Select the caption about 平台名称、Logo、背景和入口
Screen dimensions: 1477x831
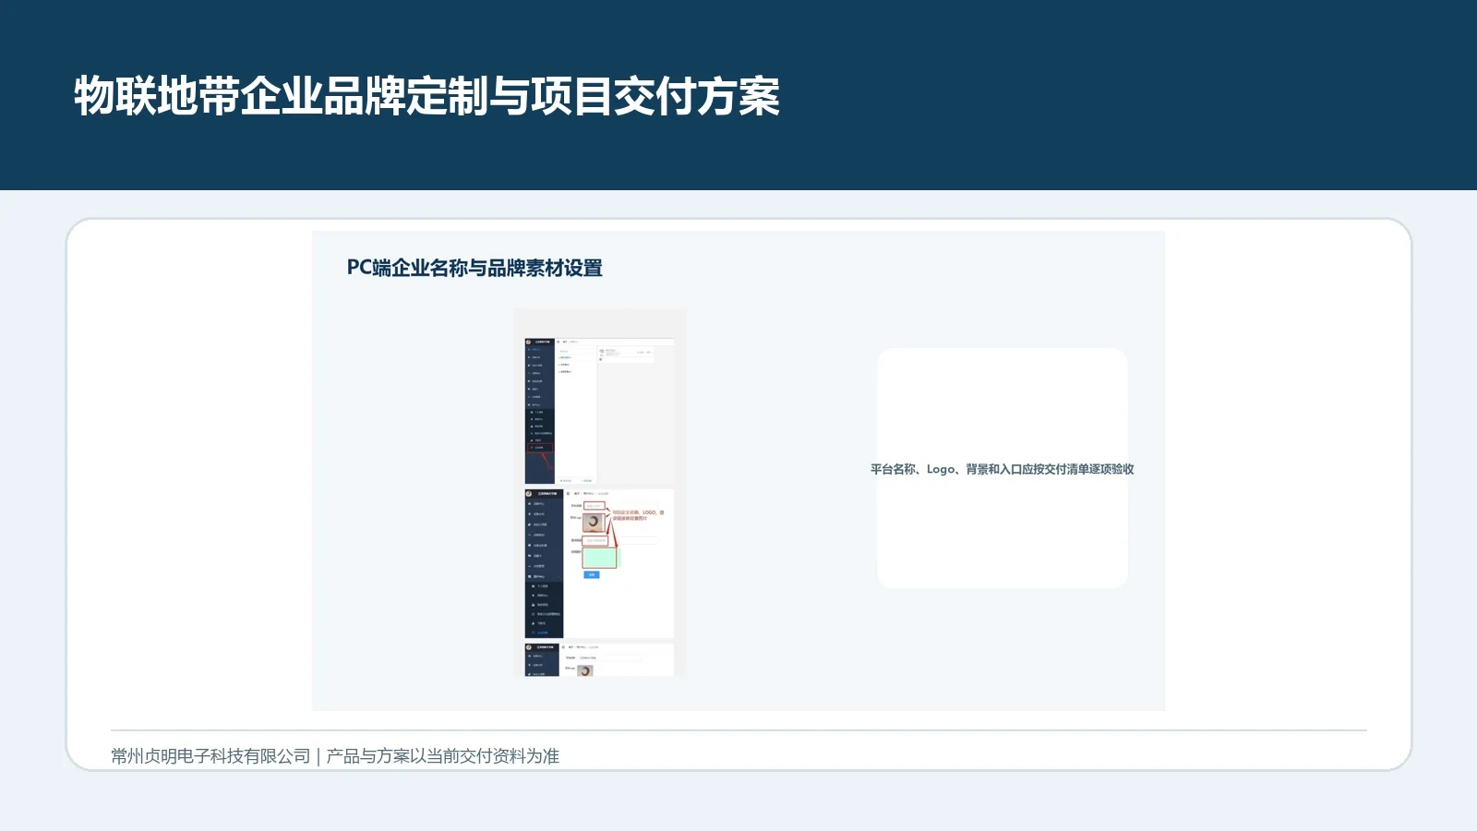[1002, 469]
